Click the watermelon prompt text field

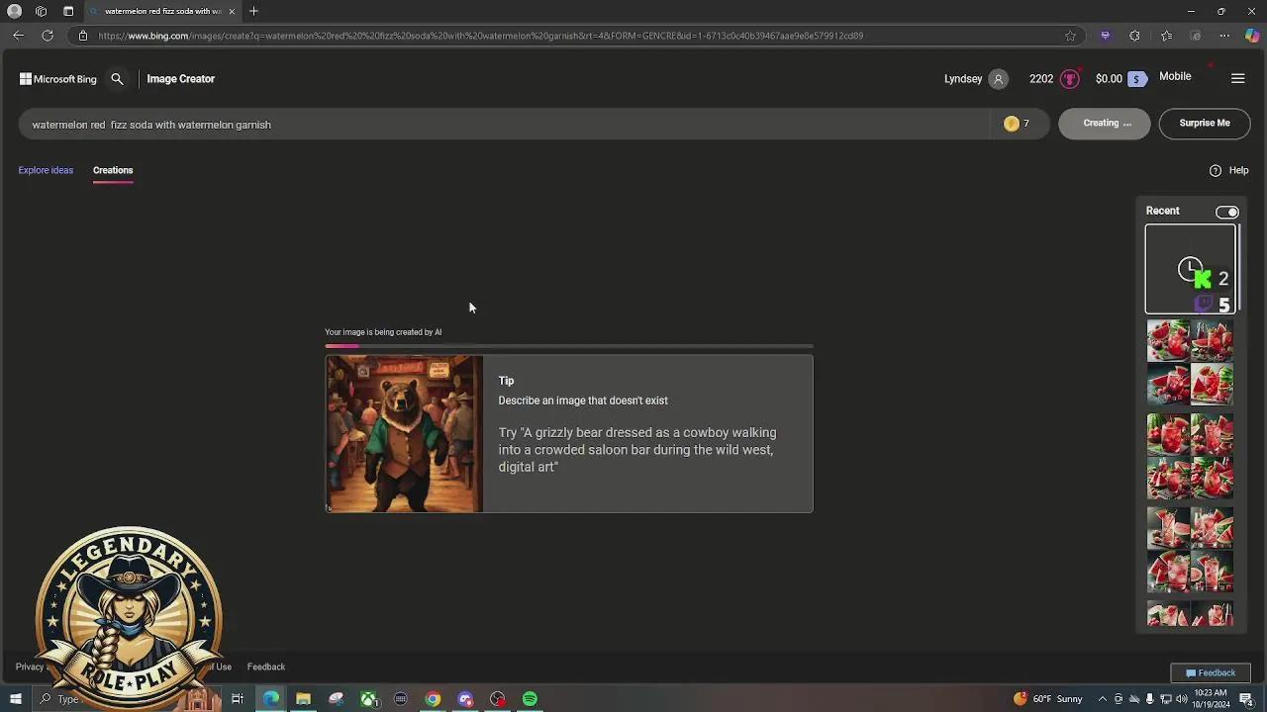pyautogui.click(x=504, y=125)
